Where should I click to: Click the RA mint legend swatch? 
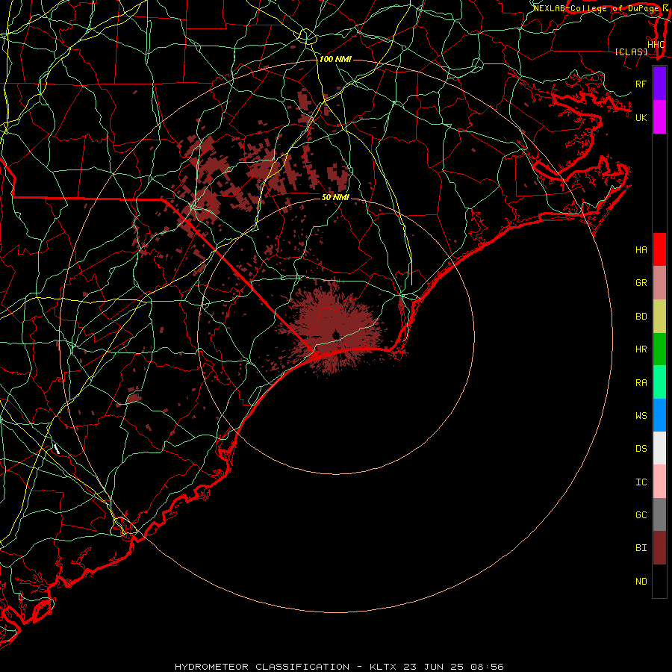[659, 382]
